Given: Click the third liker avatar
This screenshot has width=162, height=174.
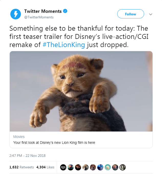Looking at the screenshot, I should (x=78, y=167).
